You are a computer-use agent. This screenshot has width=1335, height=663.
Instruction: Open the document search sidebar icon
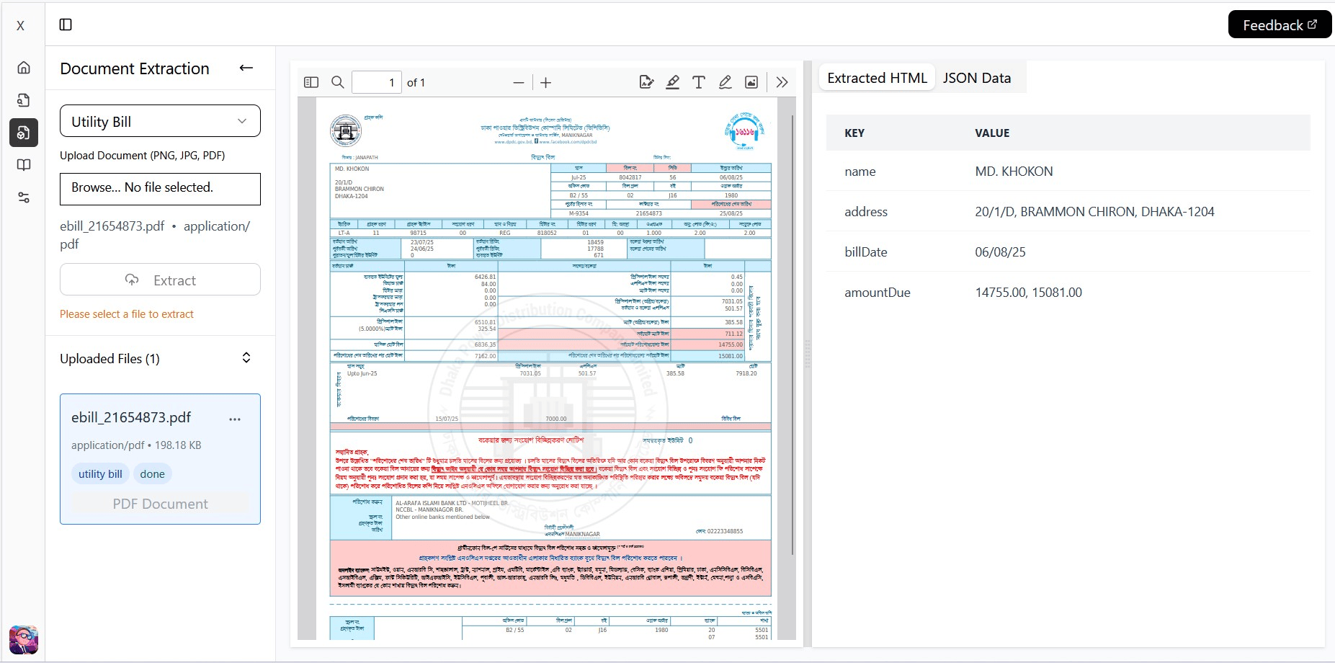click(24, 100)
